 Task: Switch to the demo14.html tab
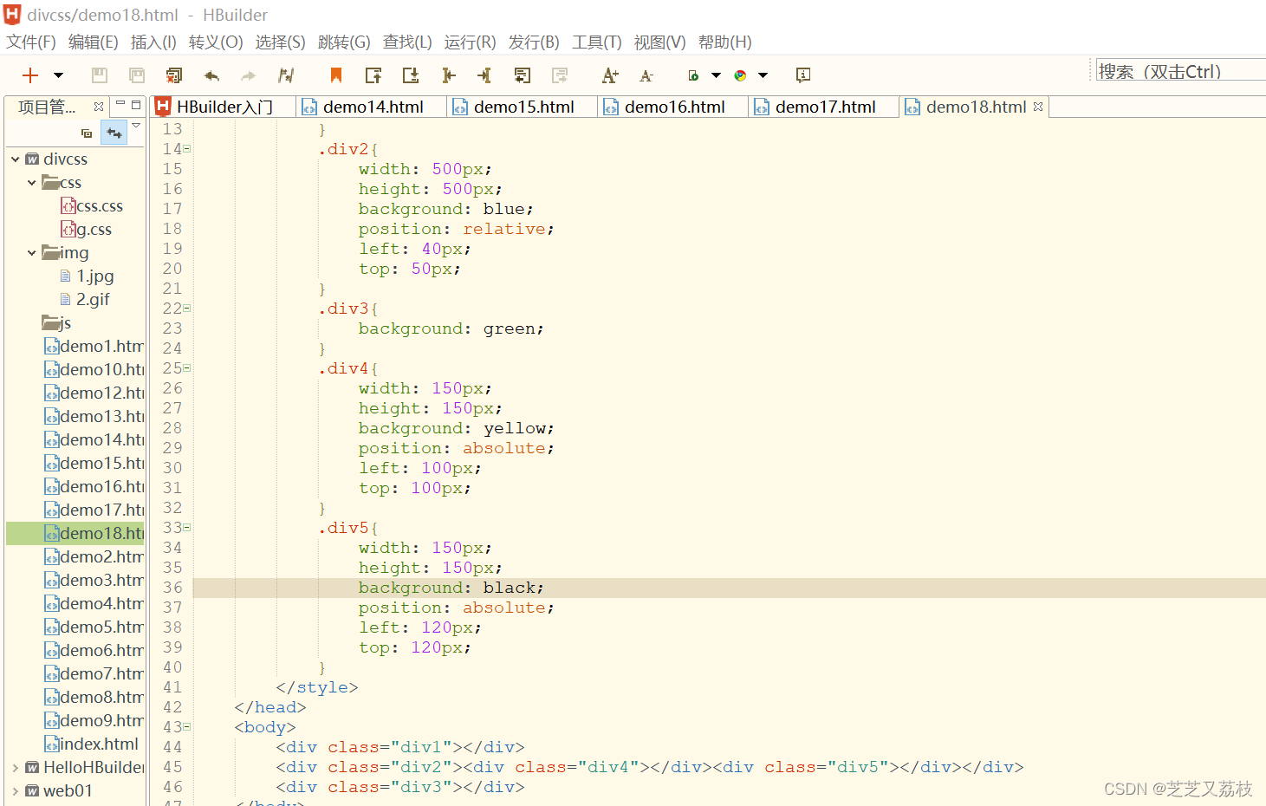tap(373, 107)
